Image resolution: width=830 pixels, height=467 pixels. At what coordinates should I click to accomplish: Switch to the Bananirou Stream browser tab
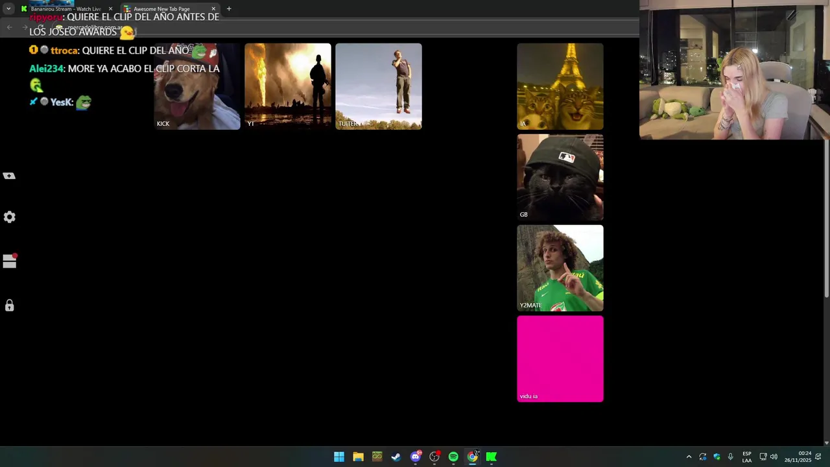click(x=66, y=8)
